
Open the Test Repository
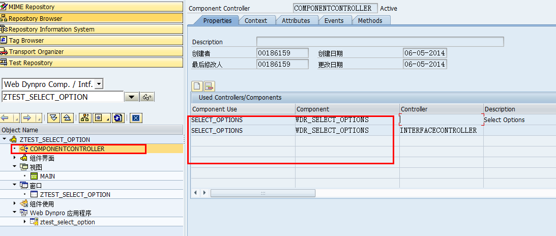[92, 63]
